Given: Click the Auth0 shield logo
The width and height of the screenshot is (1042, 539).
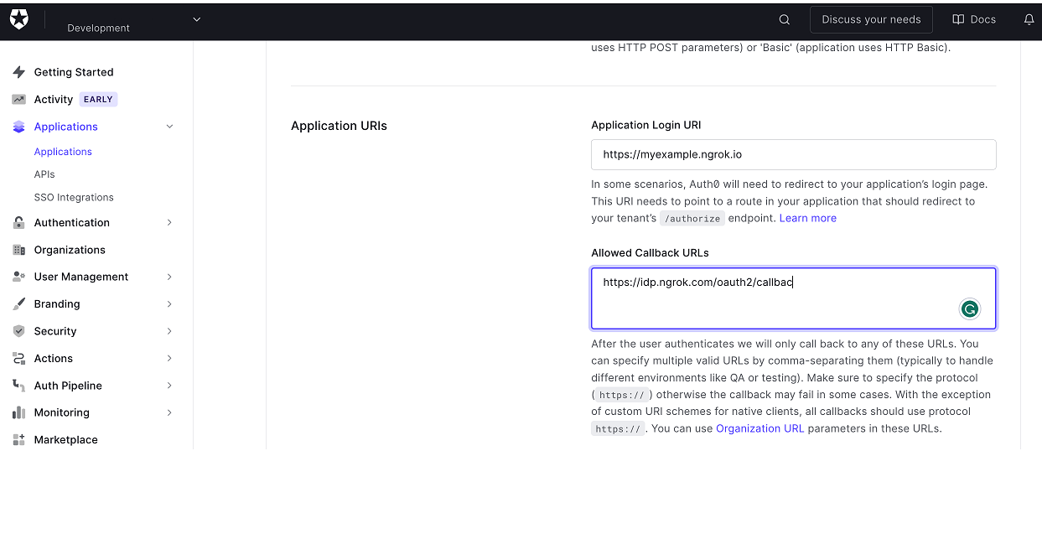Looking at the screenshot, I should (x=18, y=18).
